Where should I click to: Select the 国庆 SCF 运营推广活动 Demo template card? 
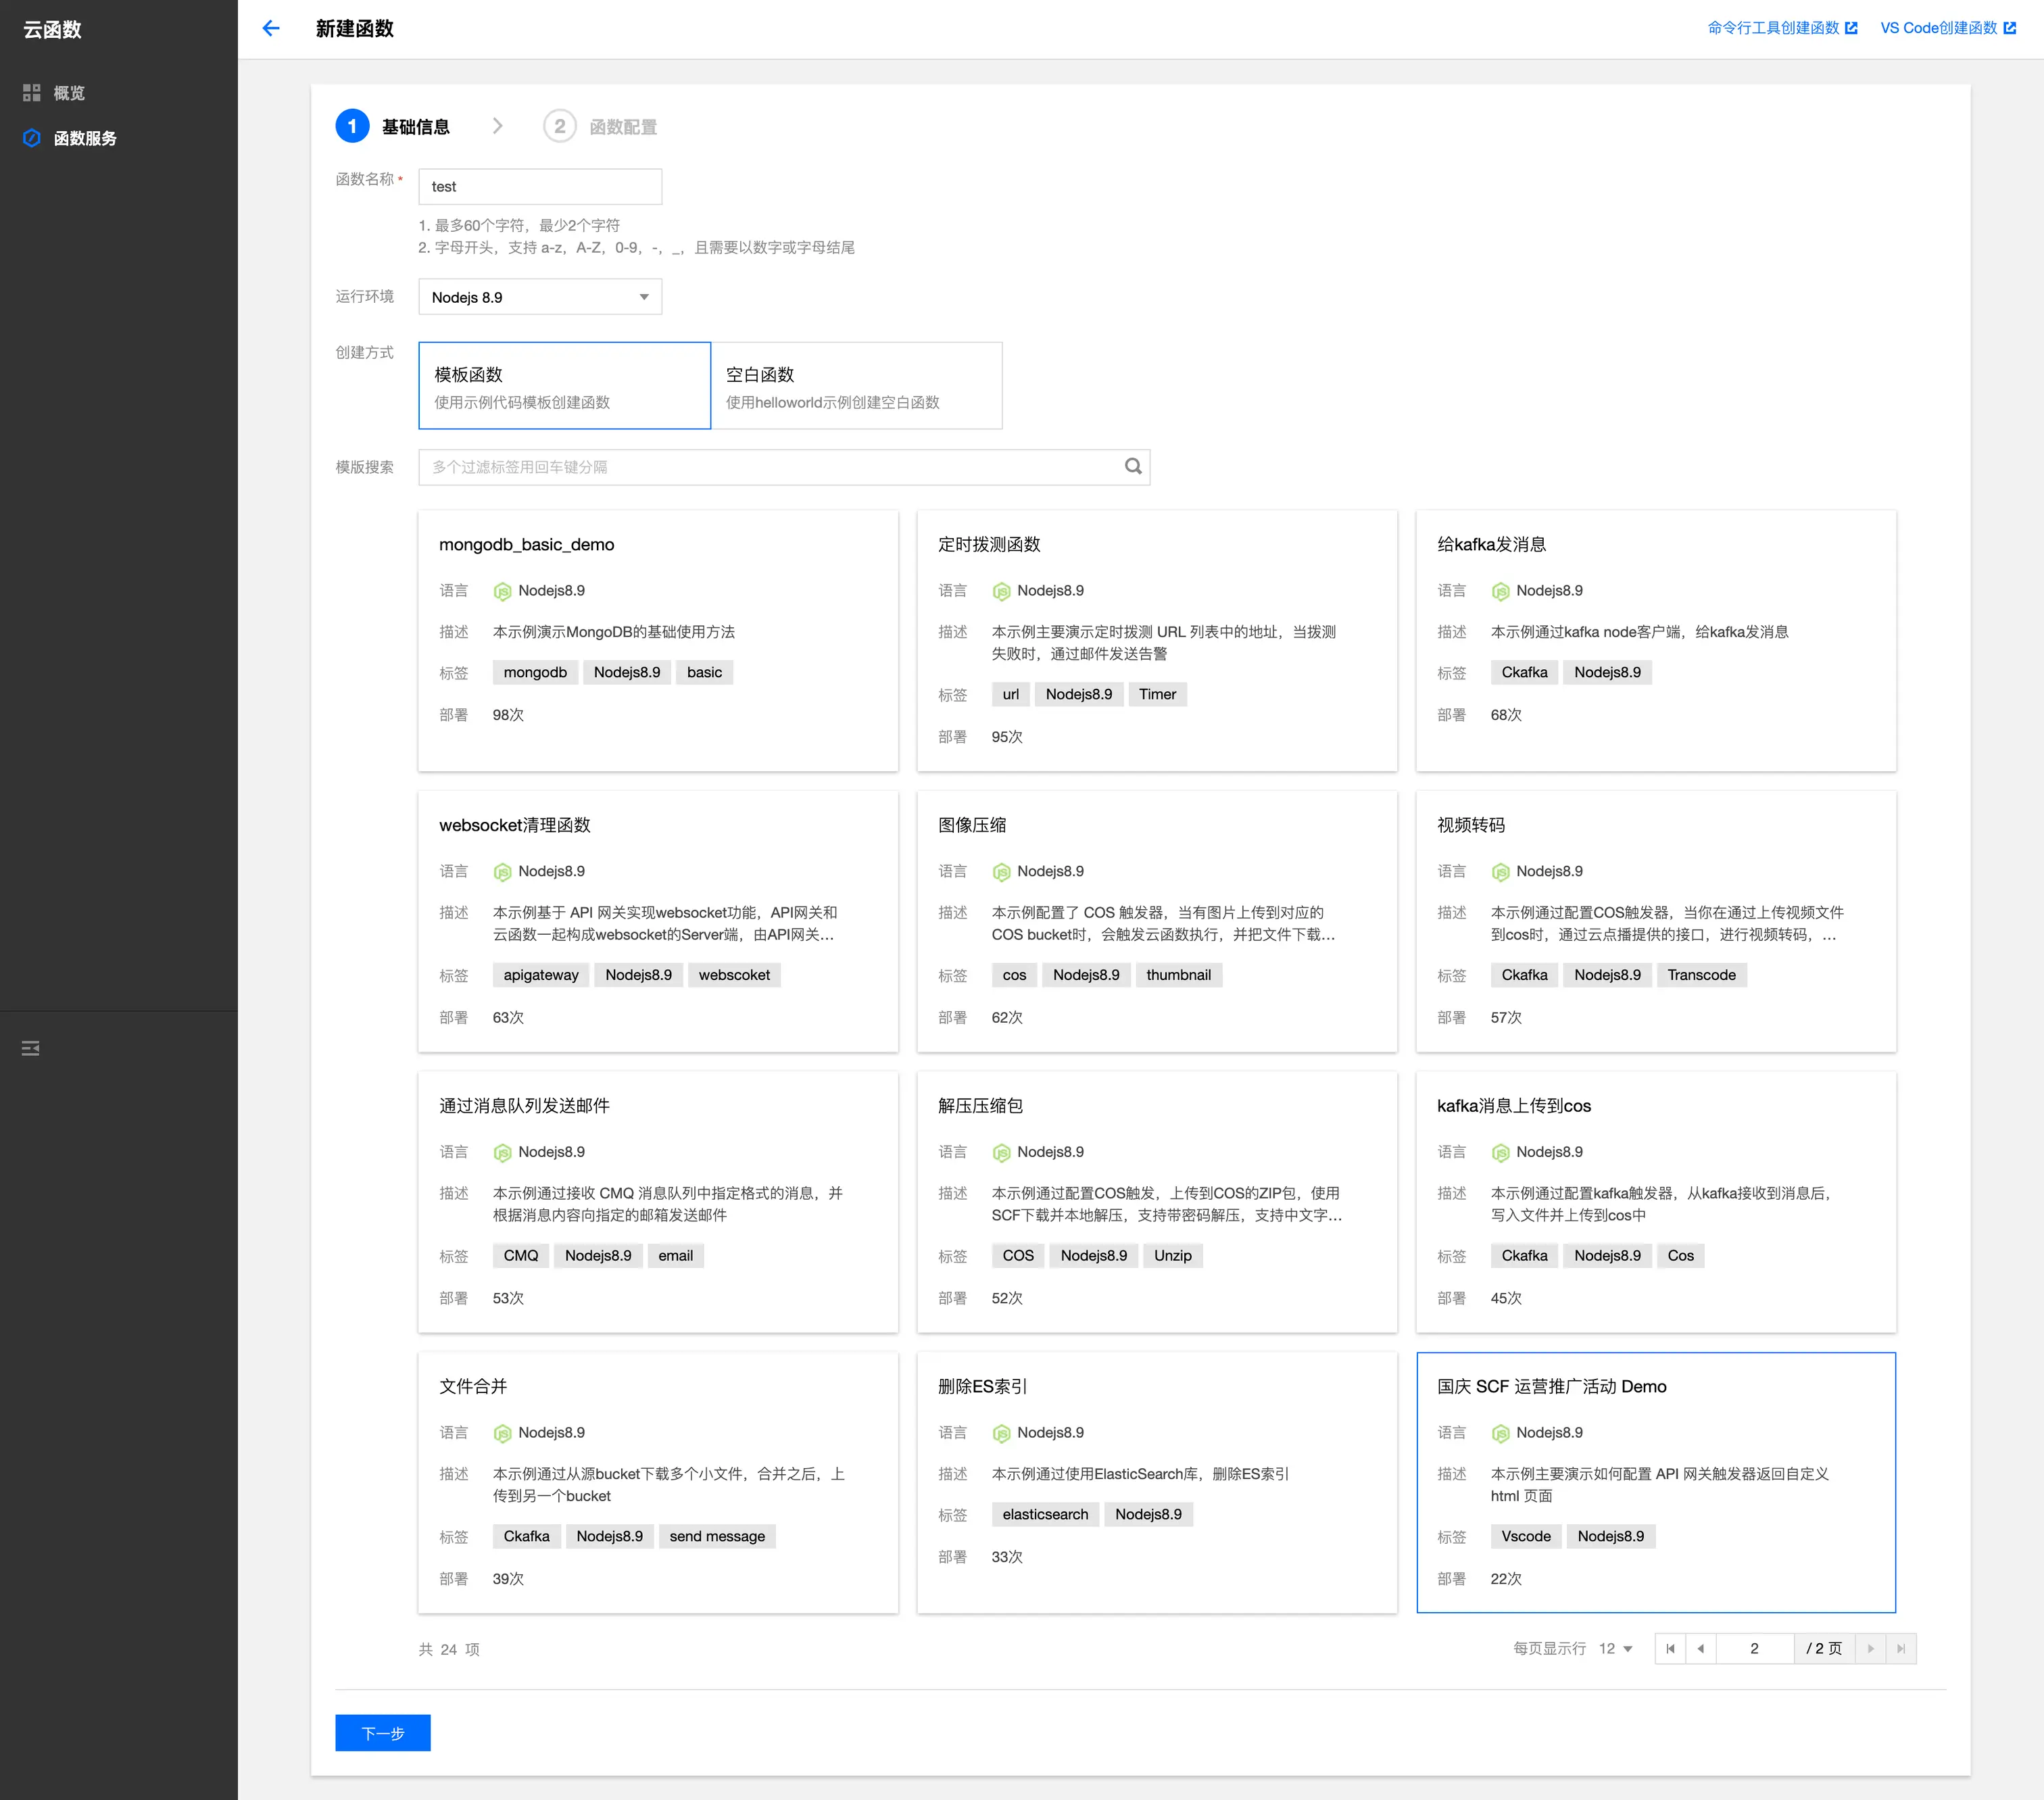1655,1482
